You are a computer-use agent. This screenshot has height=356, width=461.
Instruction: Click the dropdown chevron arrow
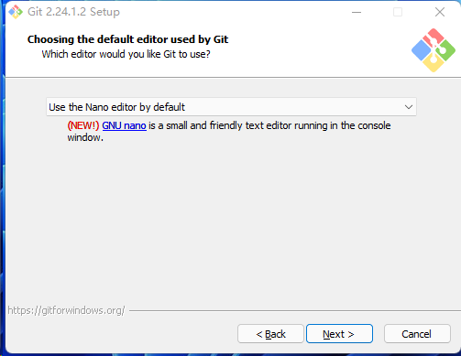[x=409, y=107]
